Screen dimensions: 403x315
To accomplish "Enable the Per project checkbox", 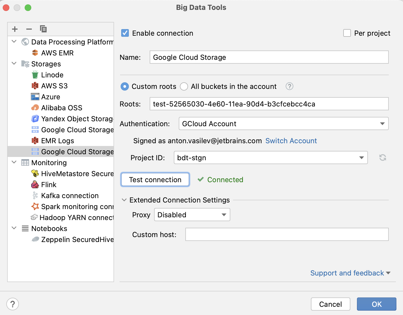I will point(347,33).
